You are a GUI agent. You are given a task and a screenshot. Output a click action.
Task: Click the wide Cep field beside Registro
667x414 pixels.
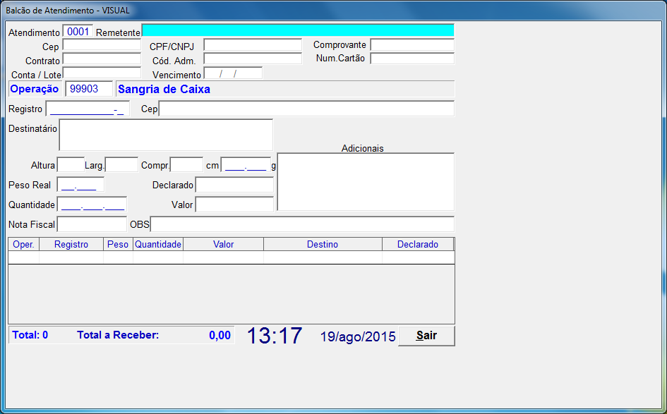point(306,109)
